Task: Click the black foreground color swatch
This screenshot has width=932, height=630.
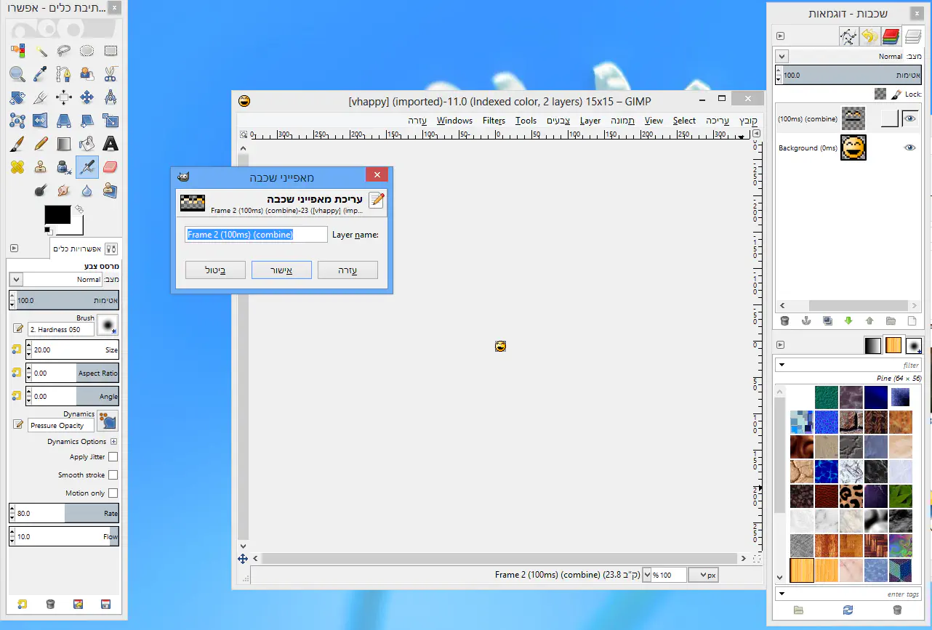Action: tap(57, 215)
